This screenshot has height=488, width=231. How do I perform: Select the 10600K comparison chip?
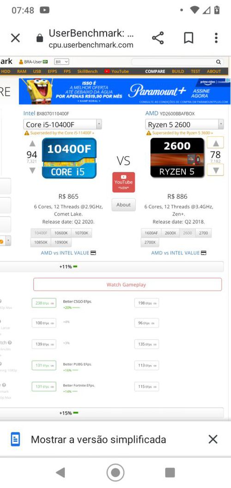tap(61, 233)
